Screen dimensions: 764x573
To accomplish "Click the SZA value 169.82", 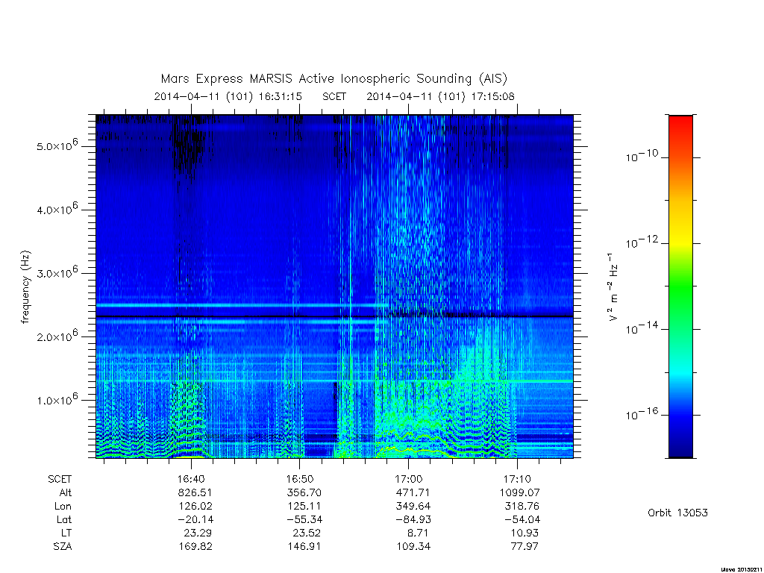I will 195,546.
